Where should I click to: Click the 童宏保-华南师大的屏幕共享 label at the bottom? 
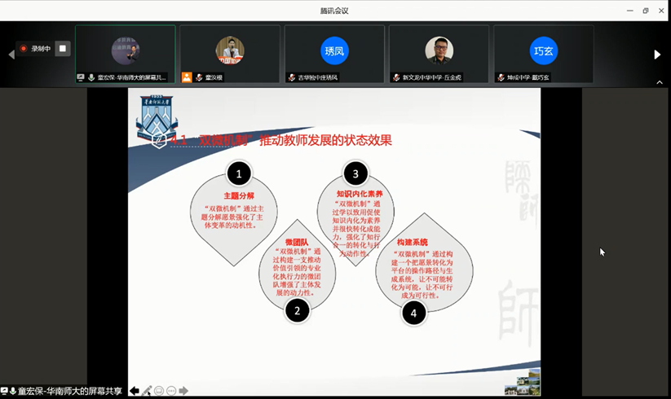coord(70,391)
